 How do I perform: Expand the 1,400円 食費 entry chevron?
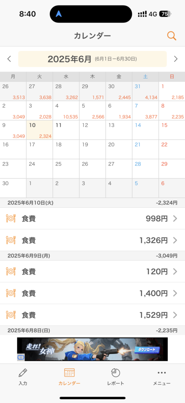click(175, 293)
